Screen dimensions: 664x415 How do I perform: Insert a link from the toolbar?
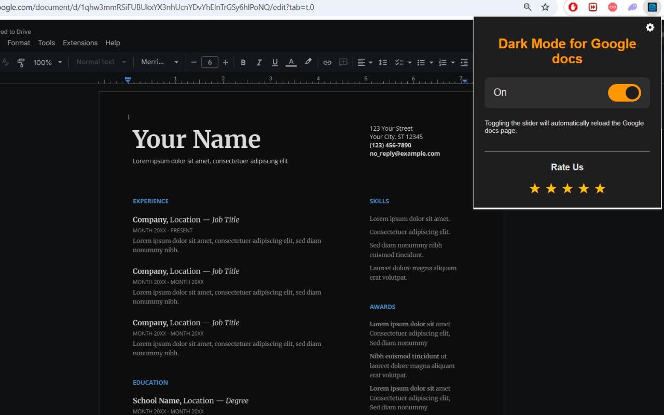[x=327, y=62]
